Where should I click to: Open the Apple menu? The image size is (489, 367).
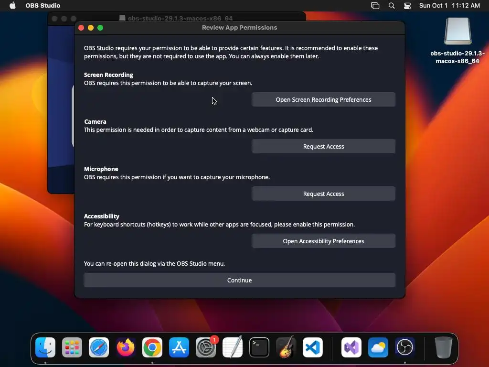(x=12, y=6)
